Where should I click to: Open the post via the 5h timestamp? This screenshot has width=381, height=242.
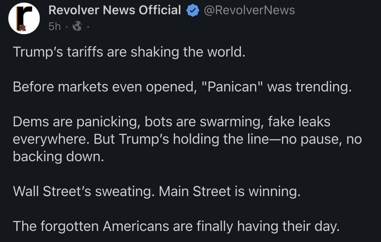pos(54,26)
